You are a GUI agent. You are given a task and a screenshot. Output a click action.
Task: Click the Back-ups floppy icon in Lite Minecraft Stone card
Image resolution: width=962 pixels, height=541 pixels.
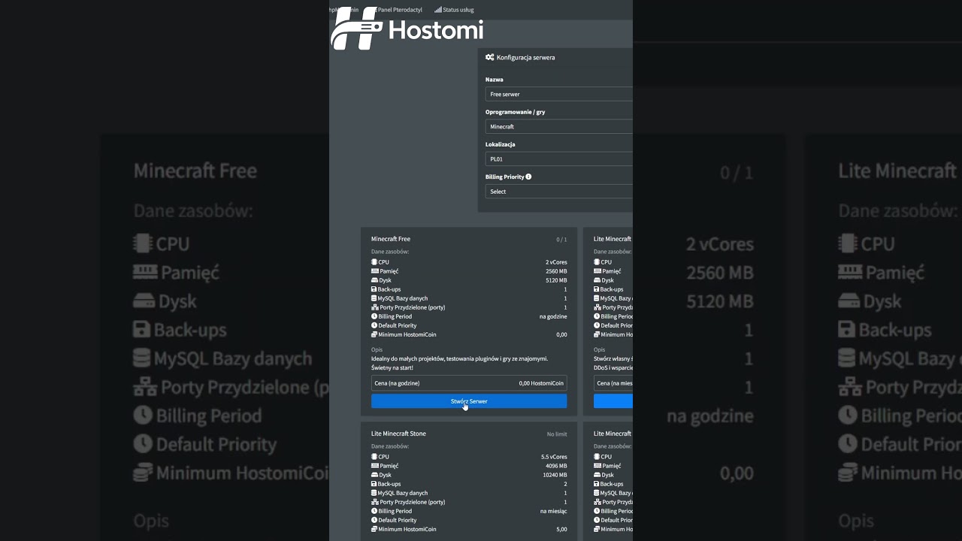tap(374, 484)
